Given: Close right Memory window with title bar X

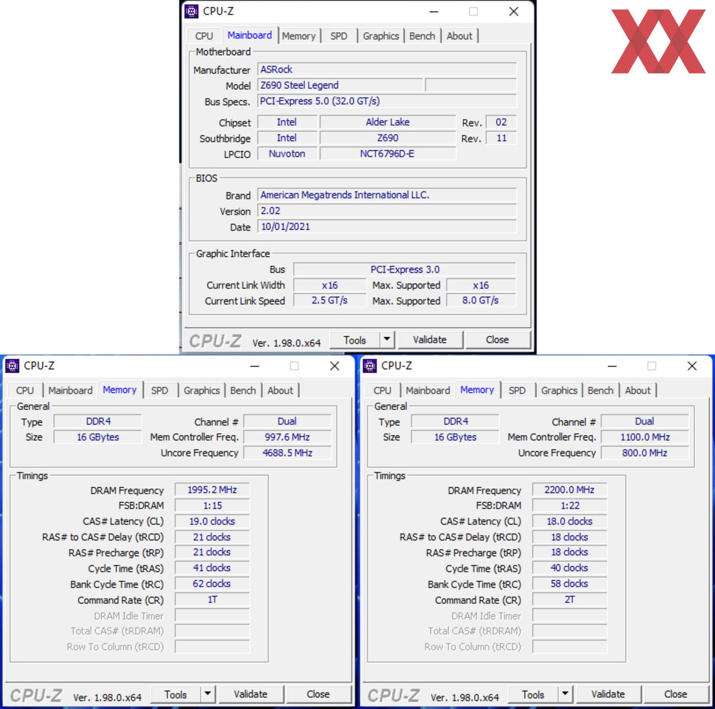Looking at the screenshot, I should (x=692, y=366).
